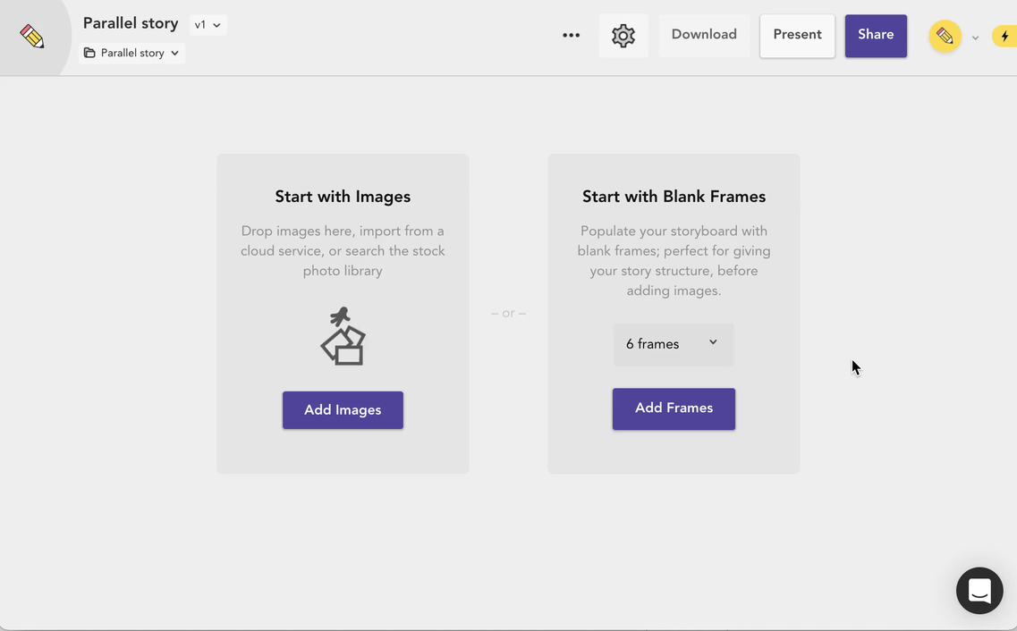This screenshot has width=1017, height=631.
Task: Open the 6 frames count dropdown
Action: pos(674,344)
